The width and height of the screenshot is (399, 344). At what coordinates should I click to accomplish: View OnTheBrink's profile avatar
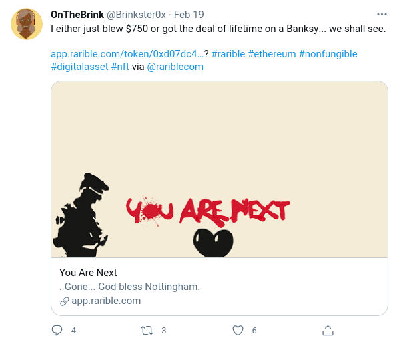coord(27,24)
